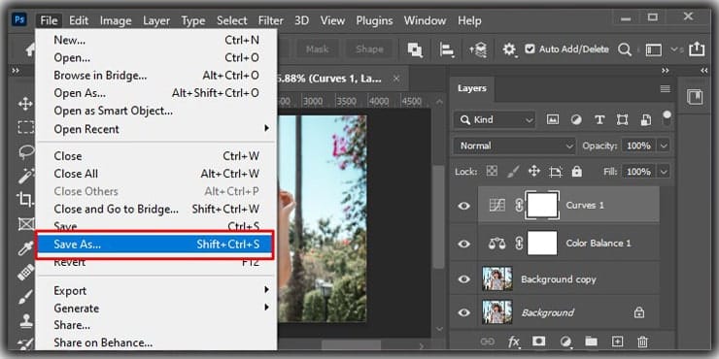Open settings gear in options bar
Screen dimensions: 719x359
(508, 49)
